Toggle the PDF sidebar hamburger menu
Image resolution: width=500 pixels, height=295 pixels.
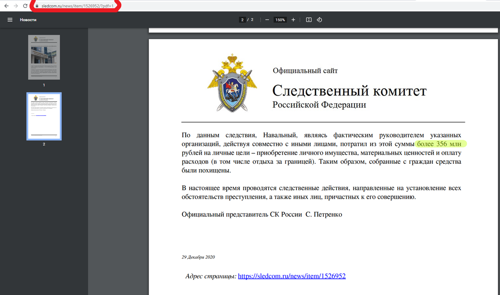pos(10,20)
